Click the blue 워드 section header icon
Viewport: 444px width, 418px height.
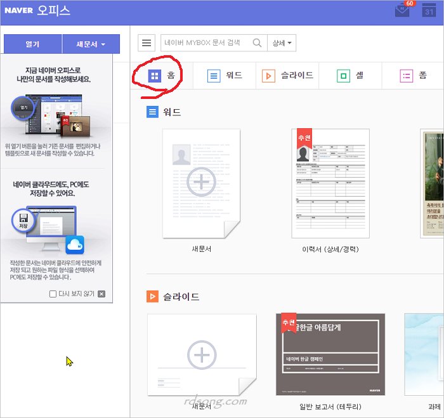point(152,112)
